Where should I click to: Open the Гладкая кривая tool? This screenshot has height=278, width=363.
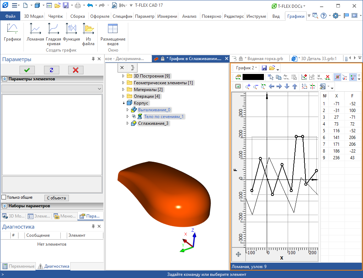54,34
